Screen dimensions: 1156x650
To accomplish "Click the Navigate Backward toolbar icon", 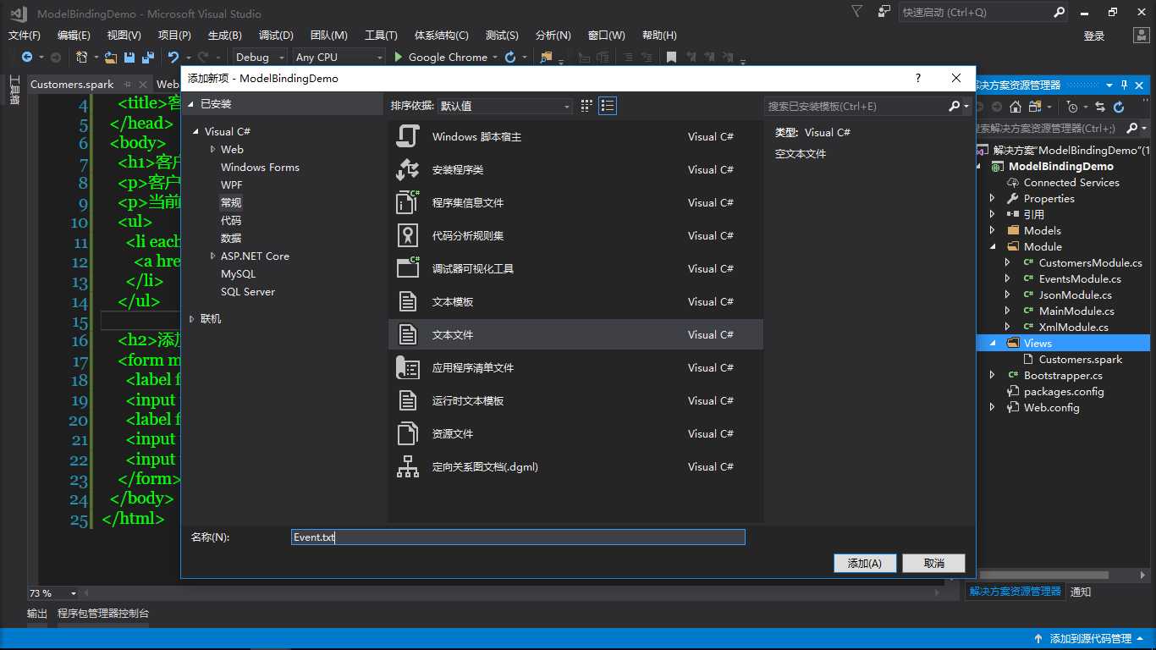I will [x=27, y=57].
